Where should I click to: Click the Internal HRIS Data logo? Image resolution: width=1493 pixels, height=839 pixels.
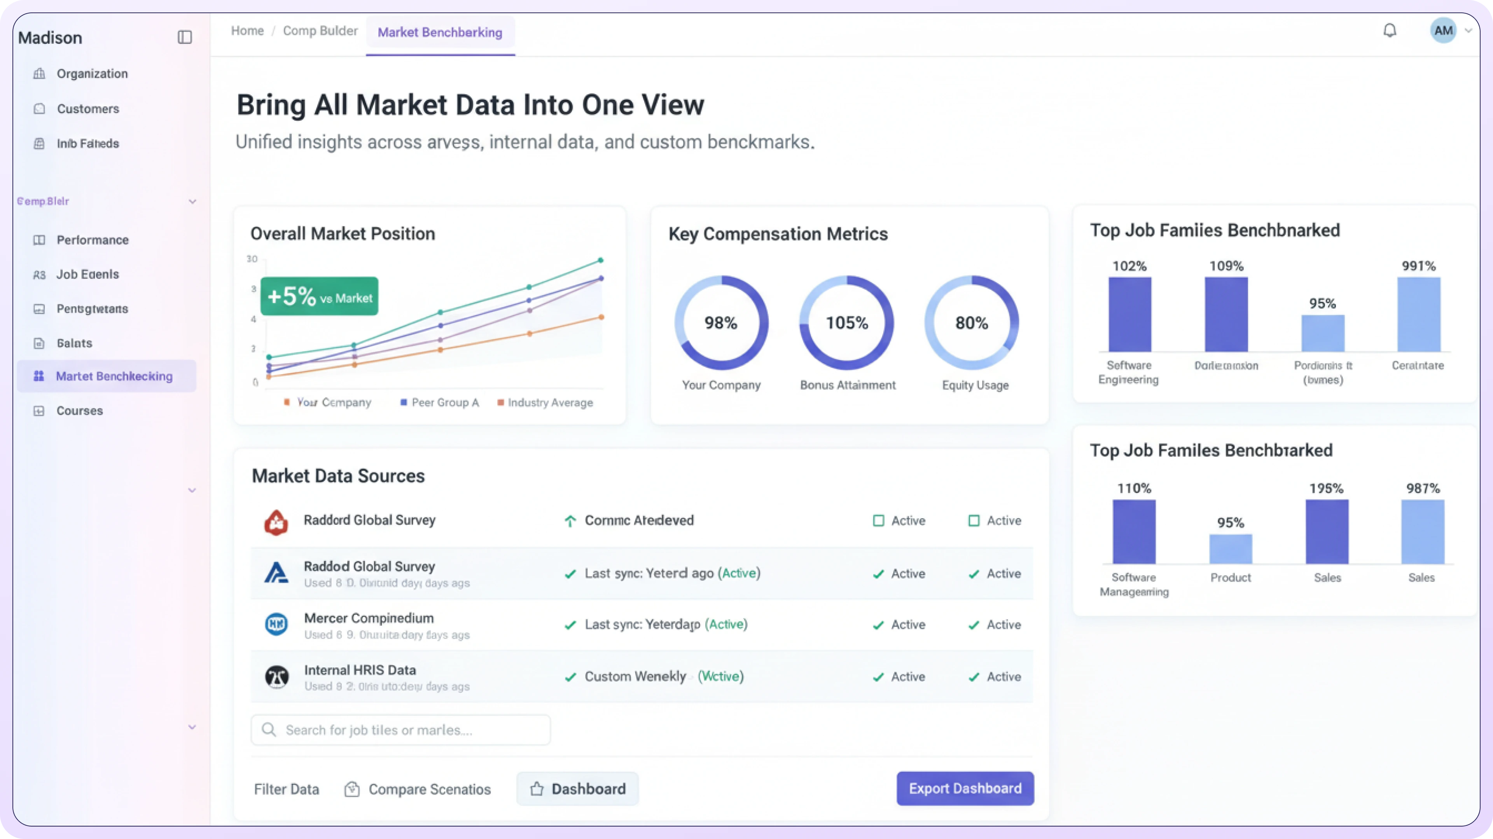276,676
